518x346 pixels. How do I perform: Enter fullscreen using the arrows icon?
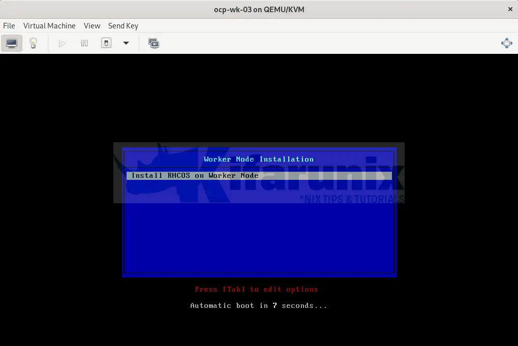pyautogui.click(x=506, y=43)
